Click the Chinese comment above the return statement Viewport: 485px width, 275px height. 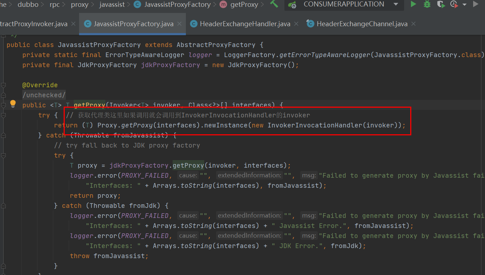coord(188,115)
